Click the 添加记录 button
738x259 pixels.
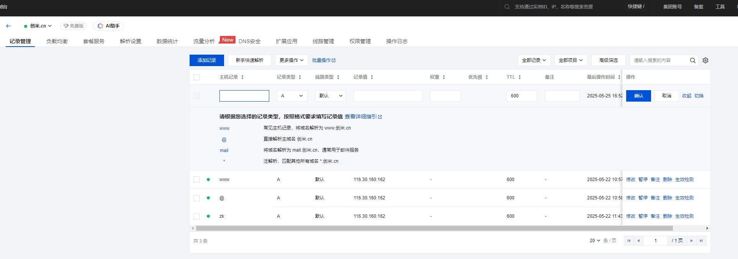tap(207, 60)
